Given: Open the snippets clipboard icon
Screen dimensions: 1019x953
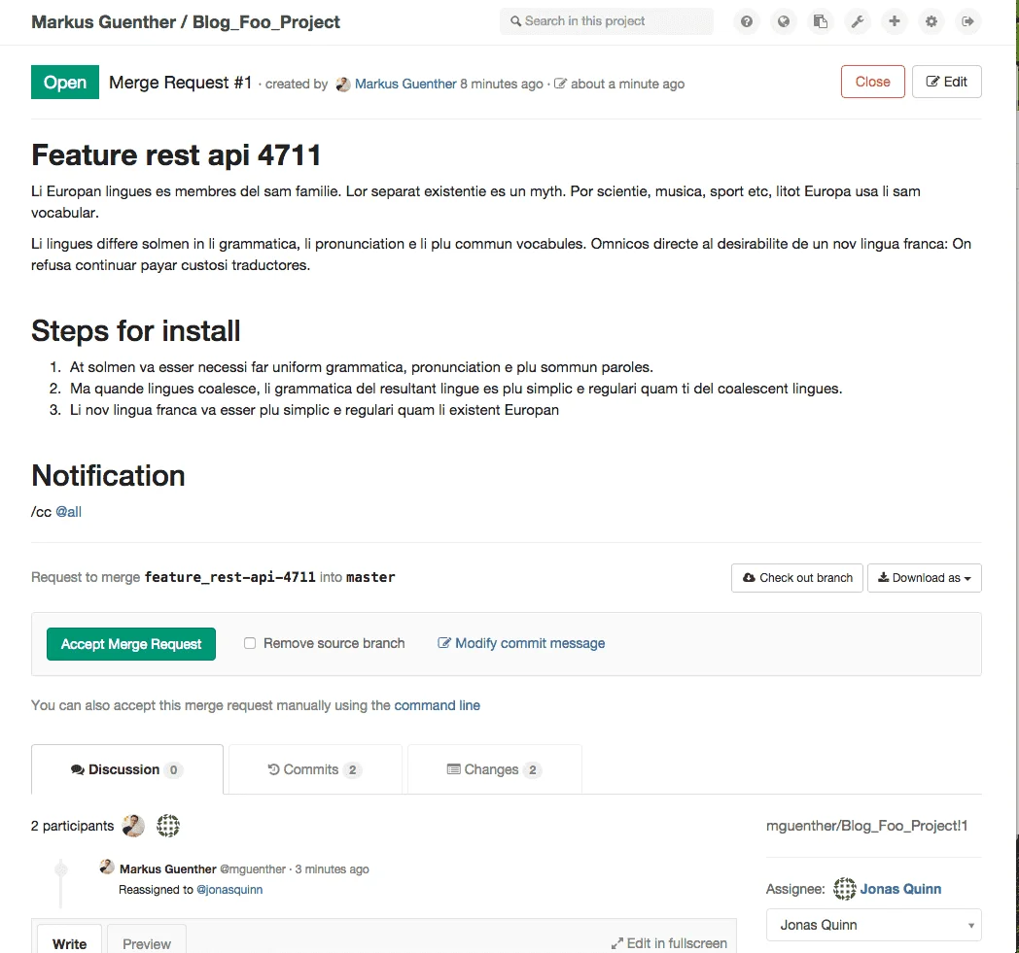Looking at the screenshot, I should point(821,21).
